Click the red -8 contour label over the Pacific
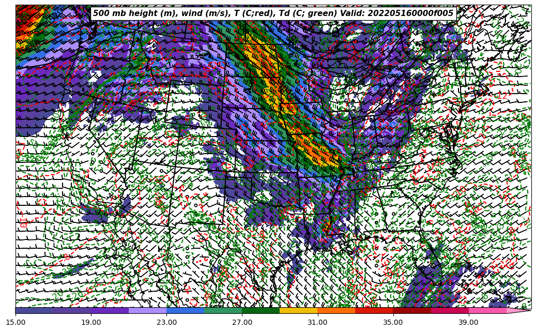 (x=66, y=256)
